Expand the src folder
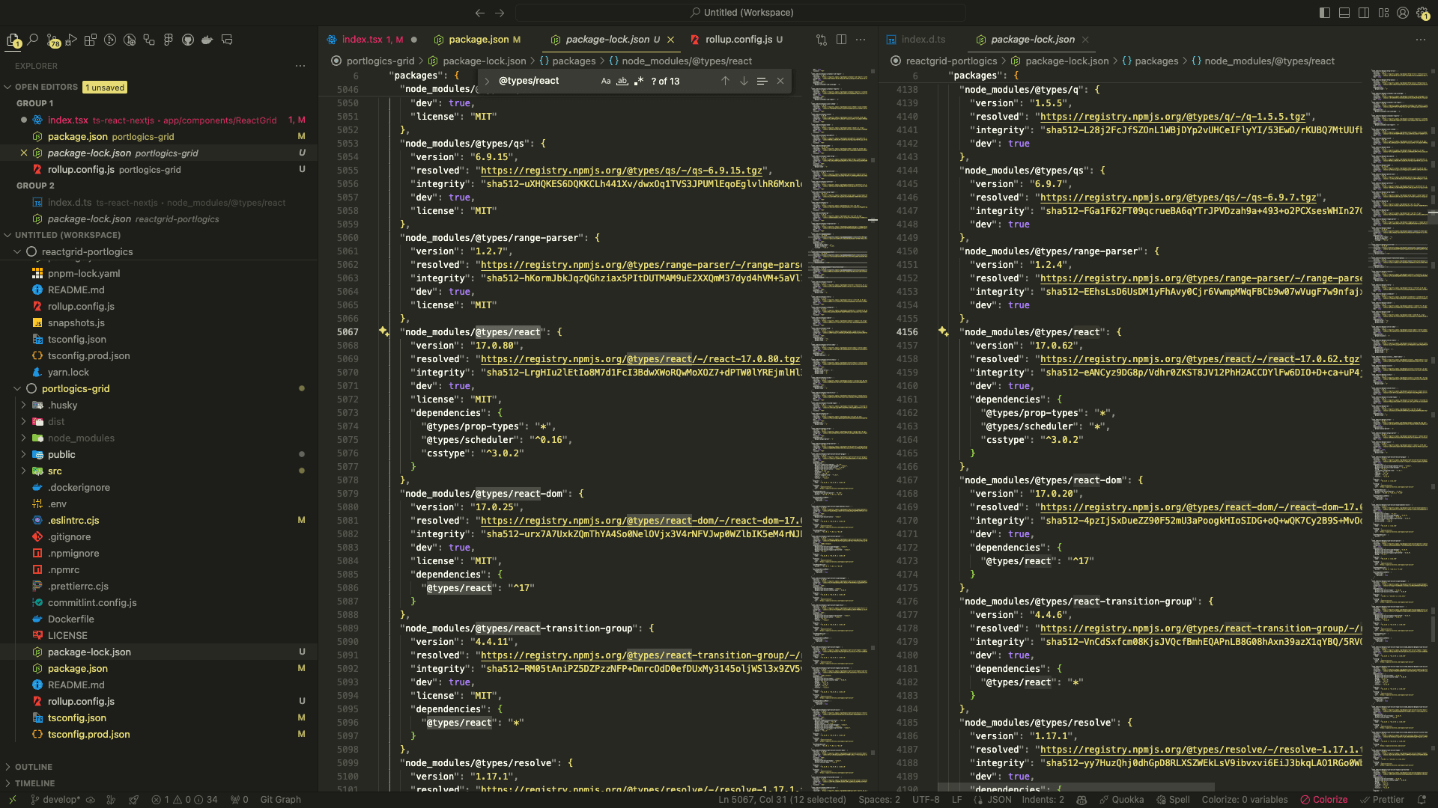1438x808 pixels. [x=55, y=471]
